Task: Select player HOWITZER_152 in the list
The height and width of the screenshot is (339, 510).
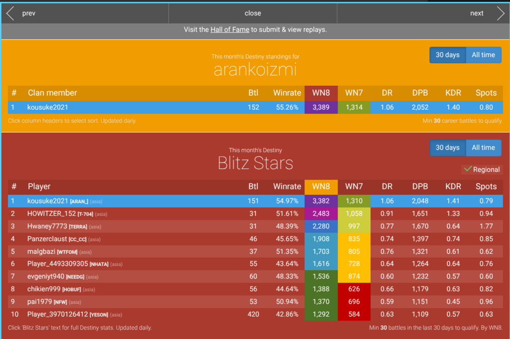Action: click(x=52, y=213)
